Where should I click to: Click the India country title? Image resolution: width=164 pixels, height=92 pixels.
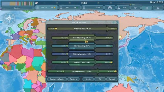[x=84, y=3]
